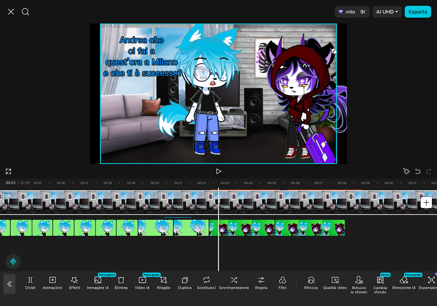Image resolution: width=437 pixels, height=306 pixels.
Task: Open the Filtri tool
Action: 283,283
